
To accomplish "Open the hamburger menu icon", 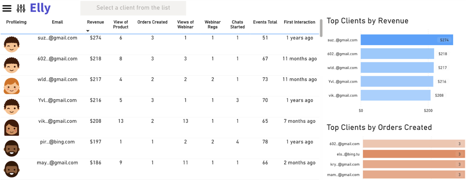I will (7, 8).
